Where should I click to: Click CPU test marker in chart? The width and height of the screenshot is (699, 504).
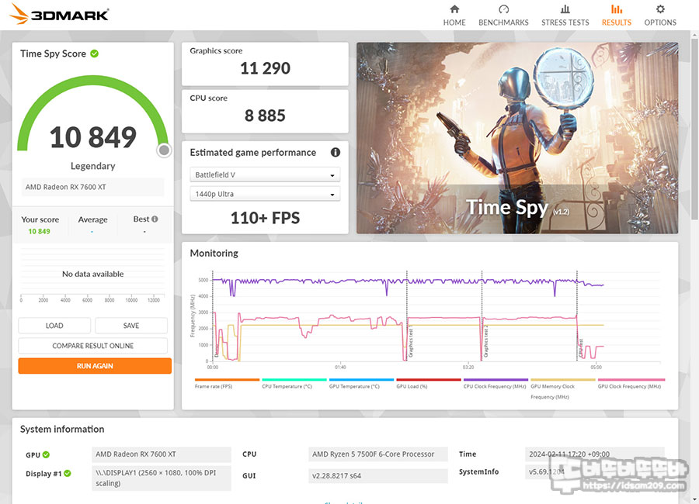tap(581, 347)
